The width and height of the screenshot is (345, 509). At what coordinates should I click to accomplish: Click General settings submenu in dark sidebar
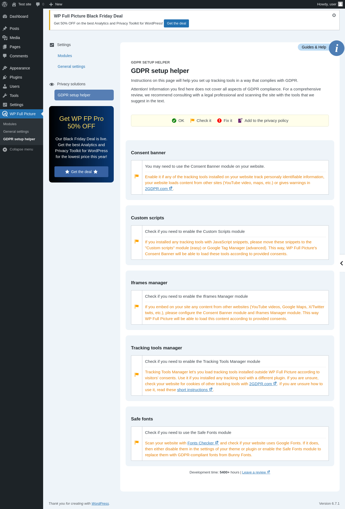click(16, 132)
